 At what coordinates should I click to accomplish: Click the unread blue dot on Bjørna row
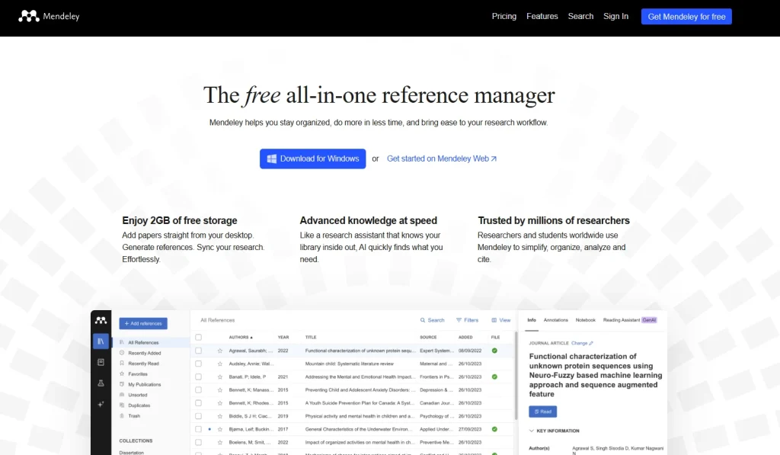pos(209,429)
